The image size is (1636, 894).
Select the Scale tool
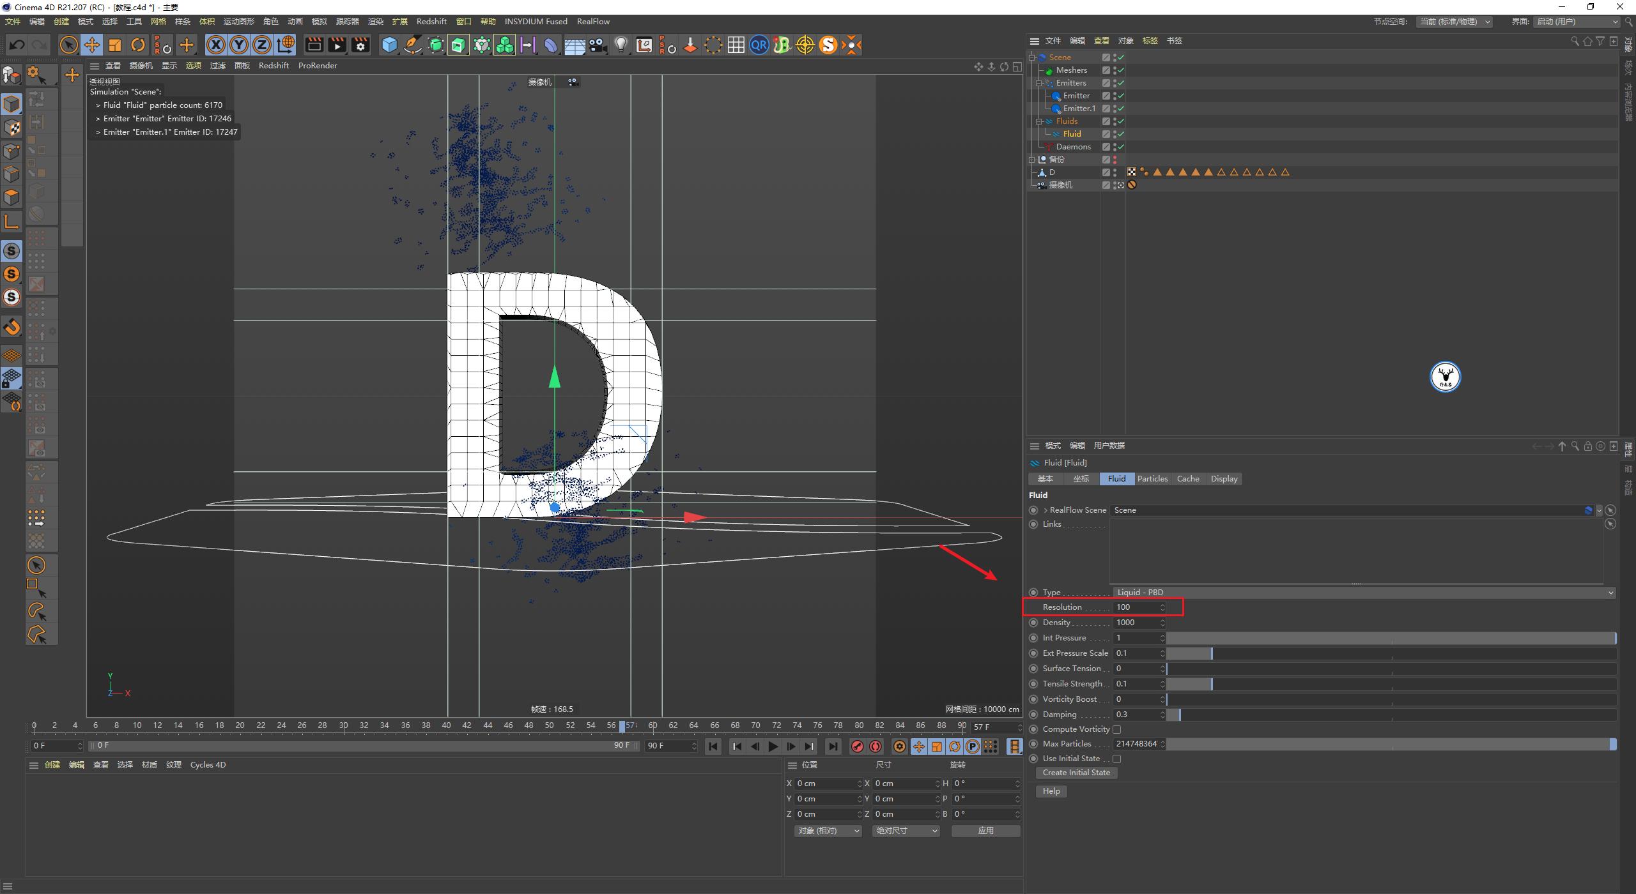click(115, 45)
